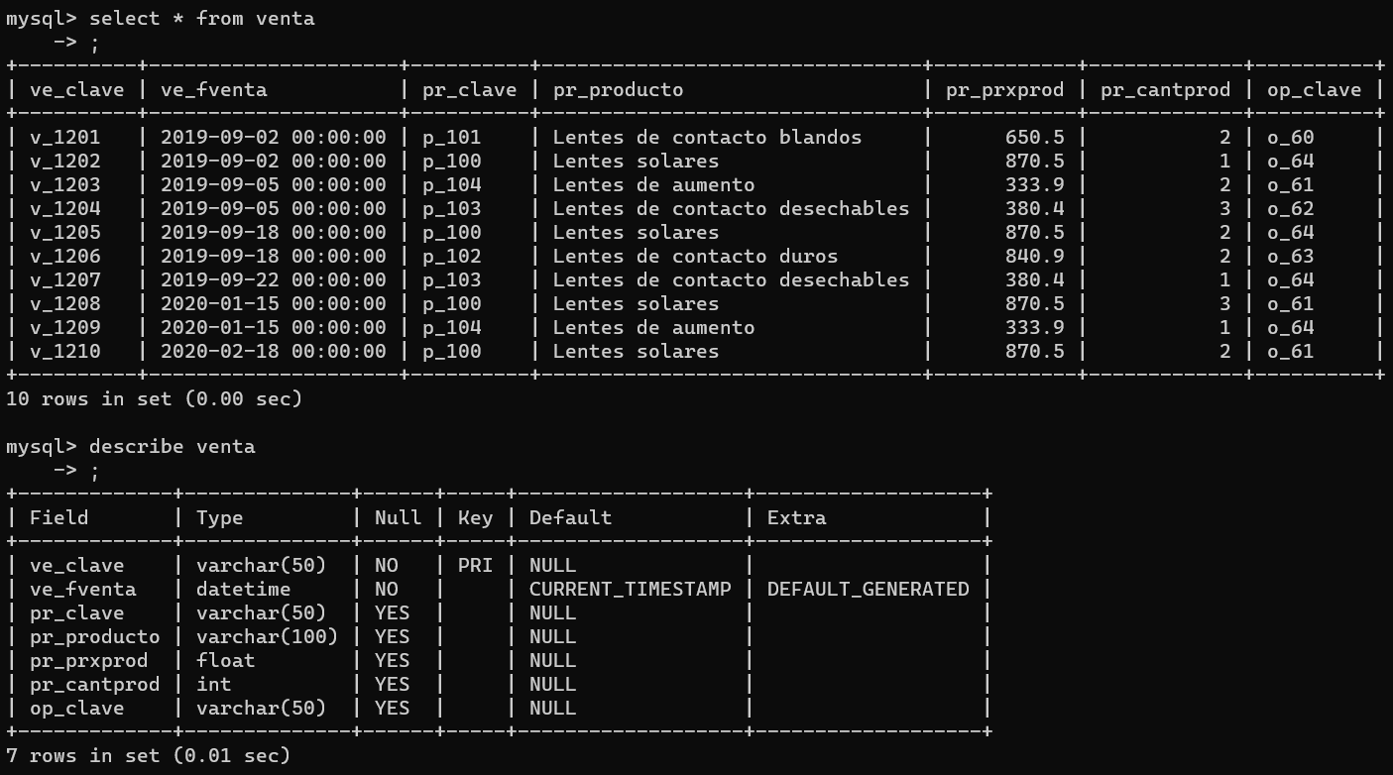The height and width of the screenshot is (775, 1393).
Task: Click the 650.5 price value
Action: 1035,138
